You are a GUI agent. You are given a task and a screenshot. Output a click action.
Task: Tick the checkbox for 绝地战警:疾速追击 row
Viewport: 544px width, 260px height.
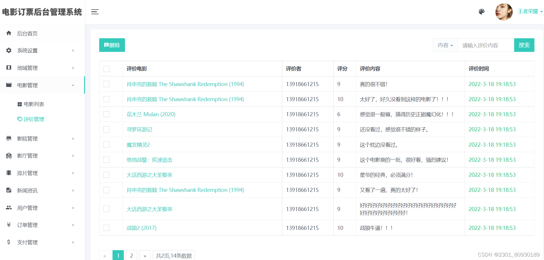[x=106, y=160]
